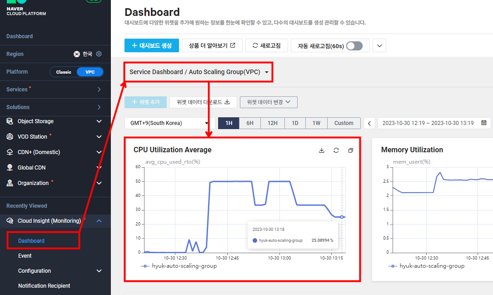
Task: Click the Cloud Insight monitoring icon
Action: pyautogui.click(x=10, y=221)
